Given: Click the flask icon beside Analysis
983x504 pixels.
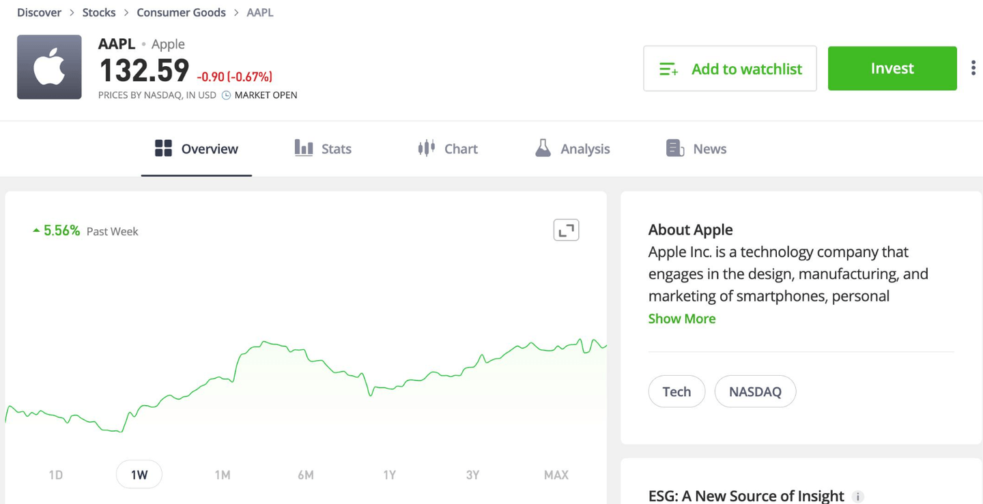Looking at the screenshot, I should coord(542,148).
